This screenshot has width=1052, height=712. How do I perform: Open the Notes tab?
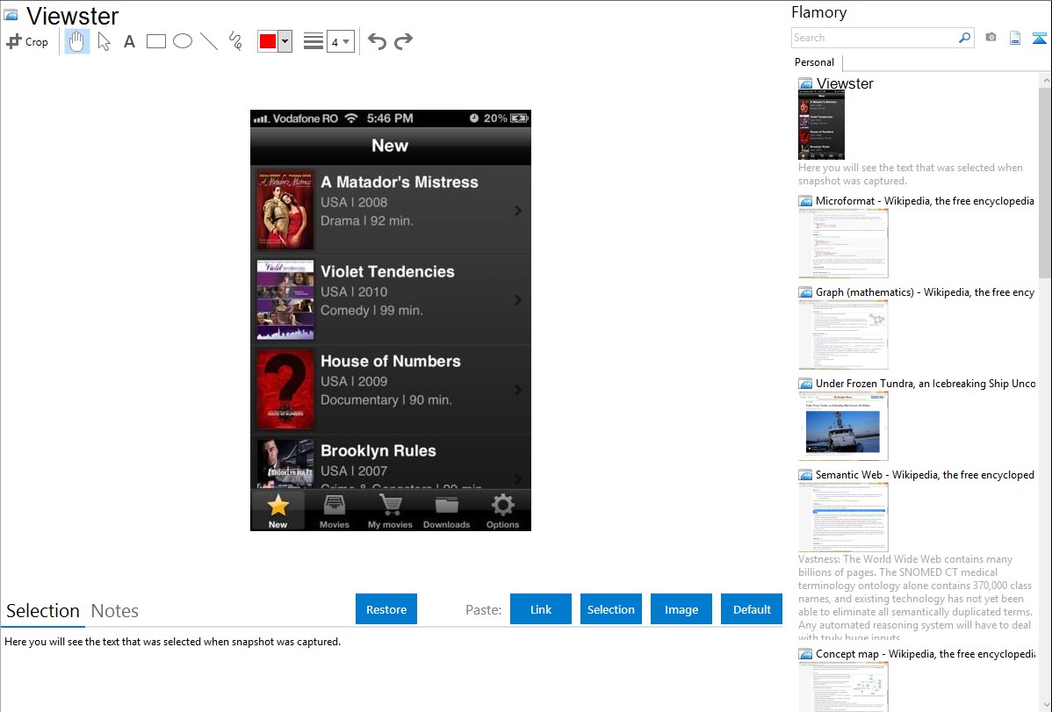(115, 611)
